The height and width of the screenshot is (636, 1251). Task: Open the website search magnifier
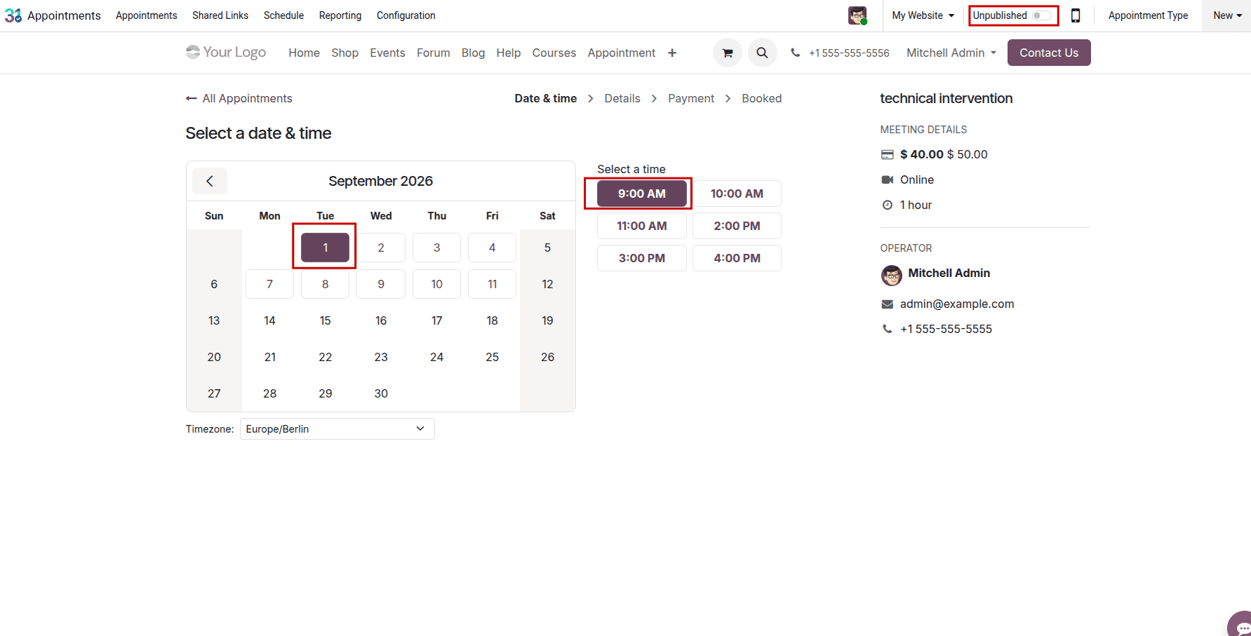point(762,53)
